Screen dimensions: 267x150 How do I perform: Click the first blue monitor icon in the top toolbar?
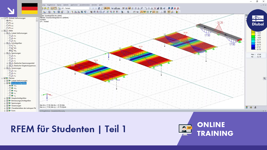point(169,8)
